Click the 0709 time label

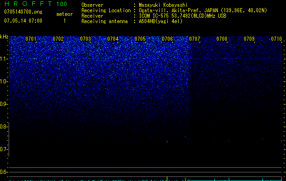[249, 39]
